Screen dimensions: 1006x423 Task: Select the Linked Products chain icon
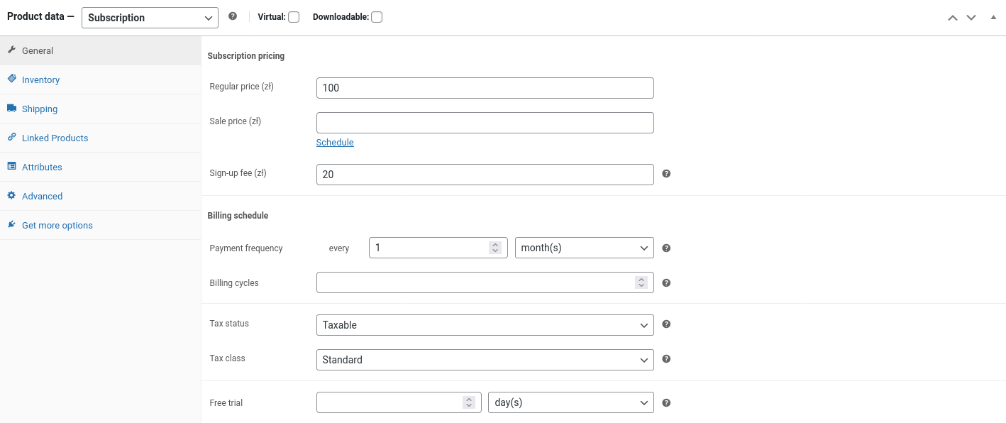point(11,137)
